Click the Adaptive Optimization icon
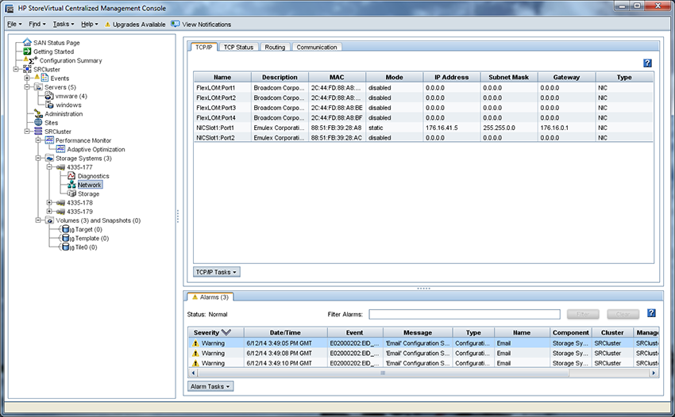 pos(60,149)
